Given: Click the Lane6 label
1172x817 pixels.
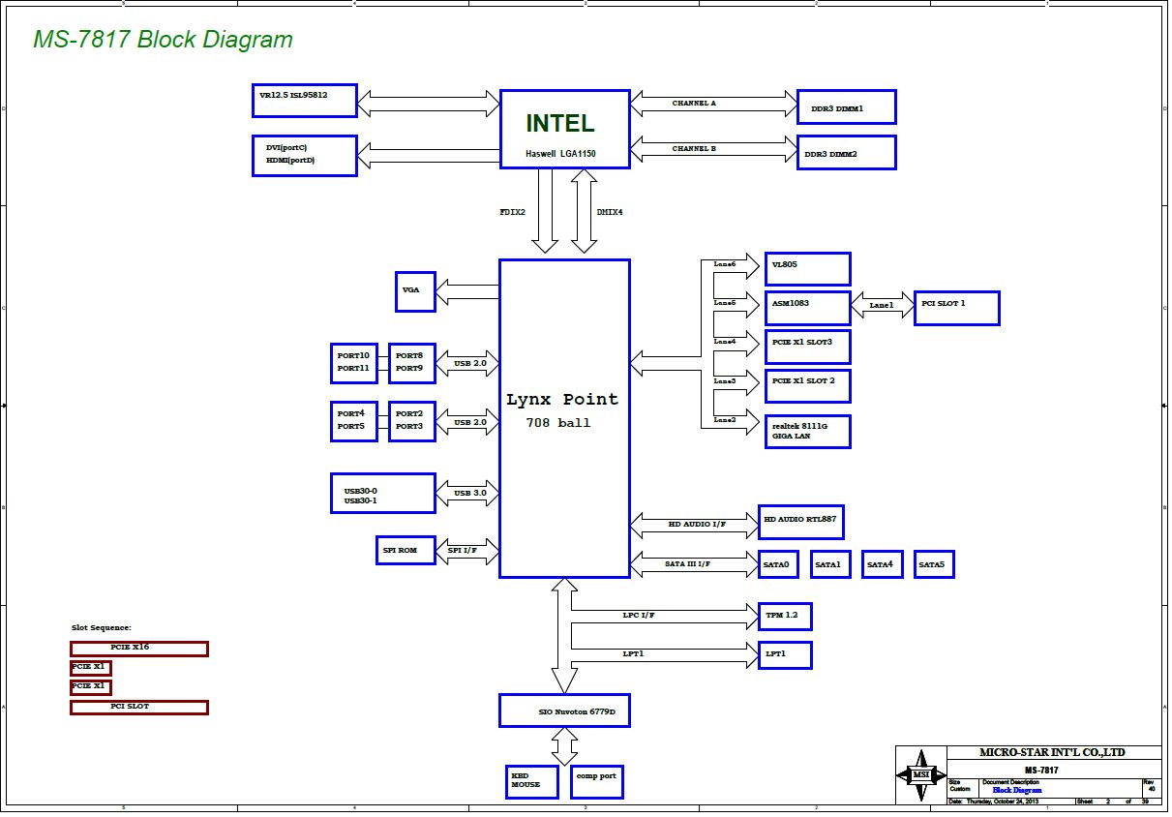Looking at the screenshot, I should pos(725,264).
